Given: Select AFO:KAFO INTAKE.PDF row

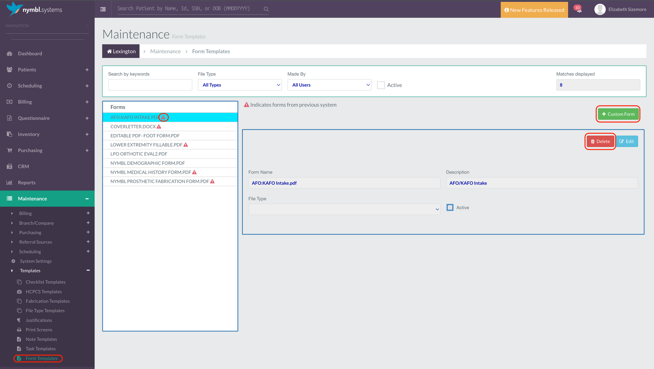Looking at the screenshot, I should point(170,117).
